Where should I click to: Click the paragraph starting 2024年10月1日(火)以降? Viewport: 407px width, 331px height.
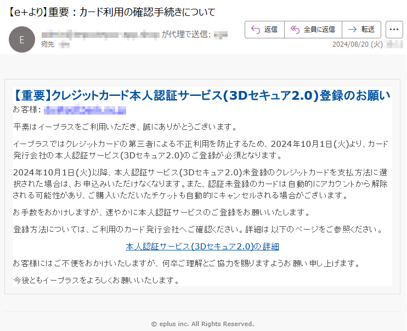[x=200, y=184]
